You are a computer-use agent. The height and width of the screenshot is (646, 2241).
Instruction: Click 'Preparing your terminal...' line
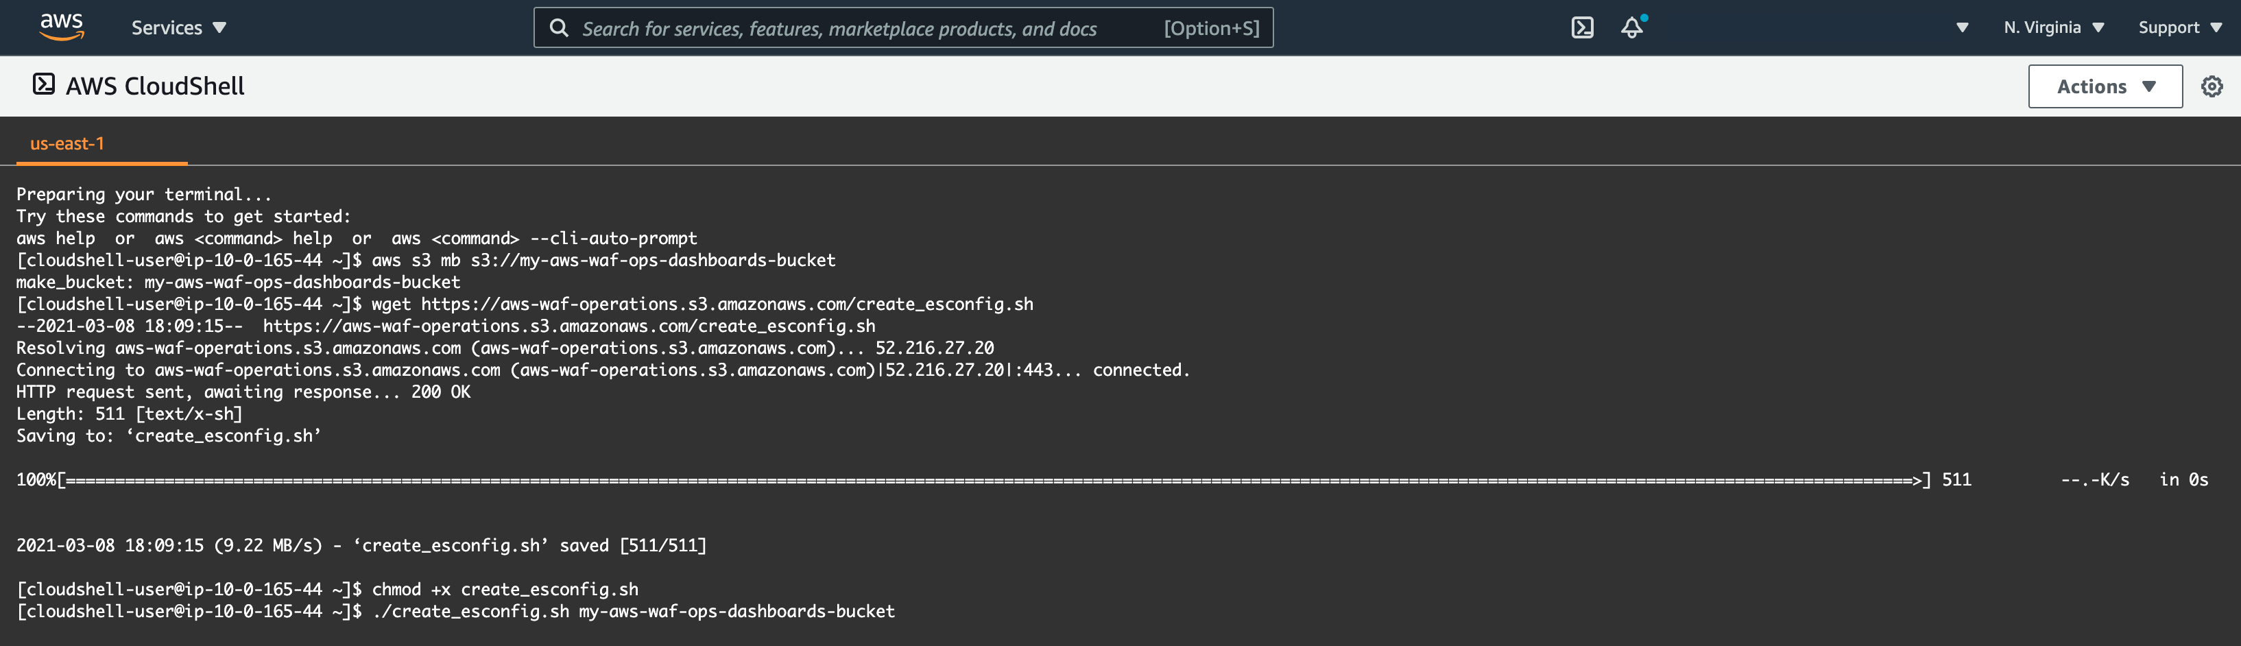pos(145,194)
